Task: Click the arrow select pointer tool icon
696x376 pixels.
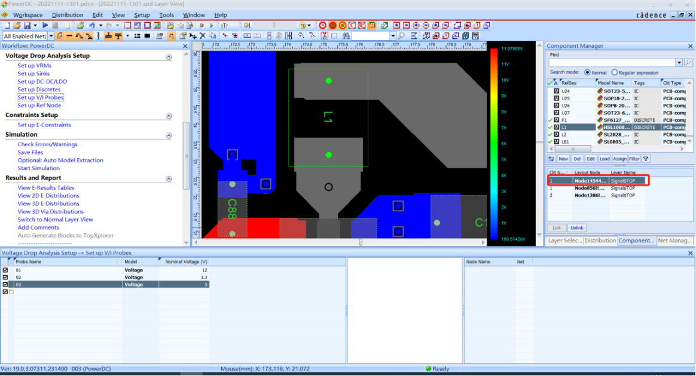Action: (x=172, y=36)
